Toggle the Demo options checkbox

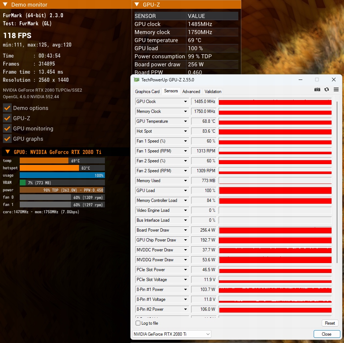click(7, 108)
